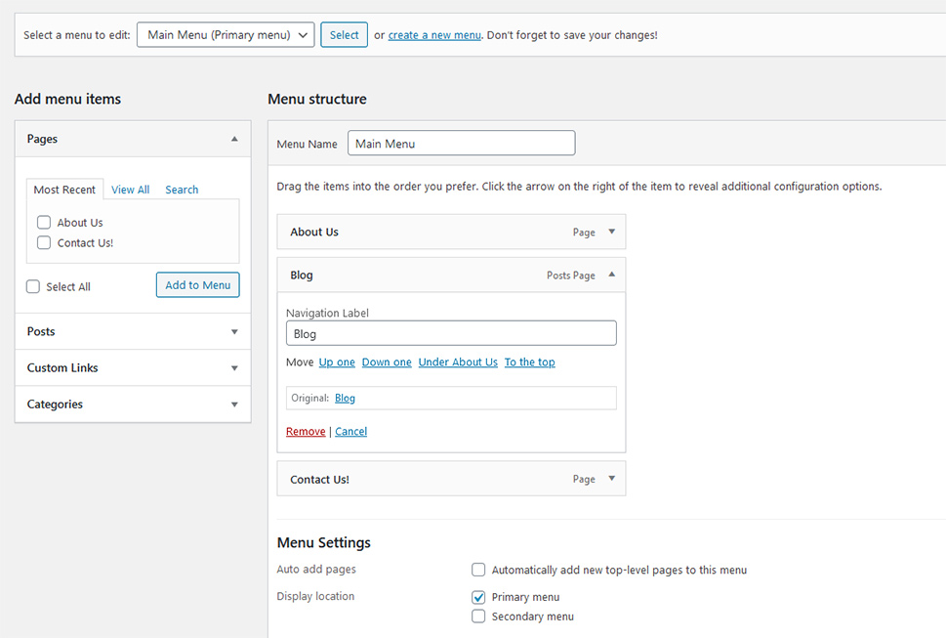This screenshot has height=638, width=946.
Task: Switch to the View All tab
Action: point(130,190)
